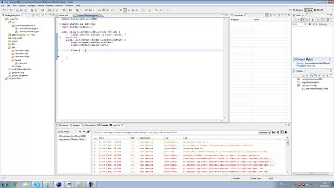334x188 pixels.
Task: Toggle Link with Editor in Package Explorer
Action: click(37, 15)
